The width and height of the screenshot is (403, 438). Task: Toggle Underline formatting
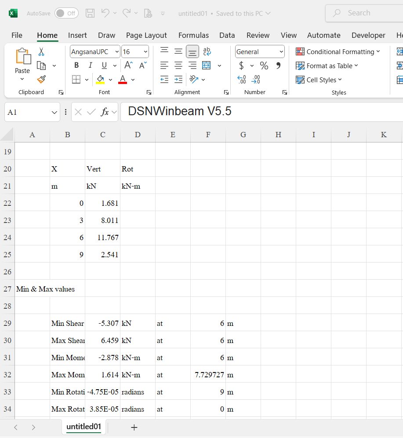click(x=104, y=66)
